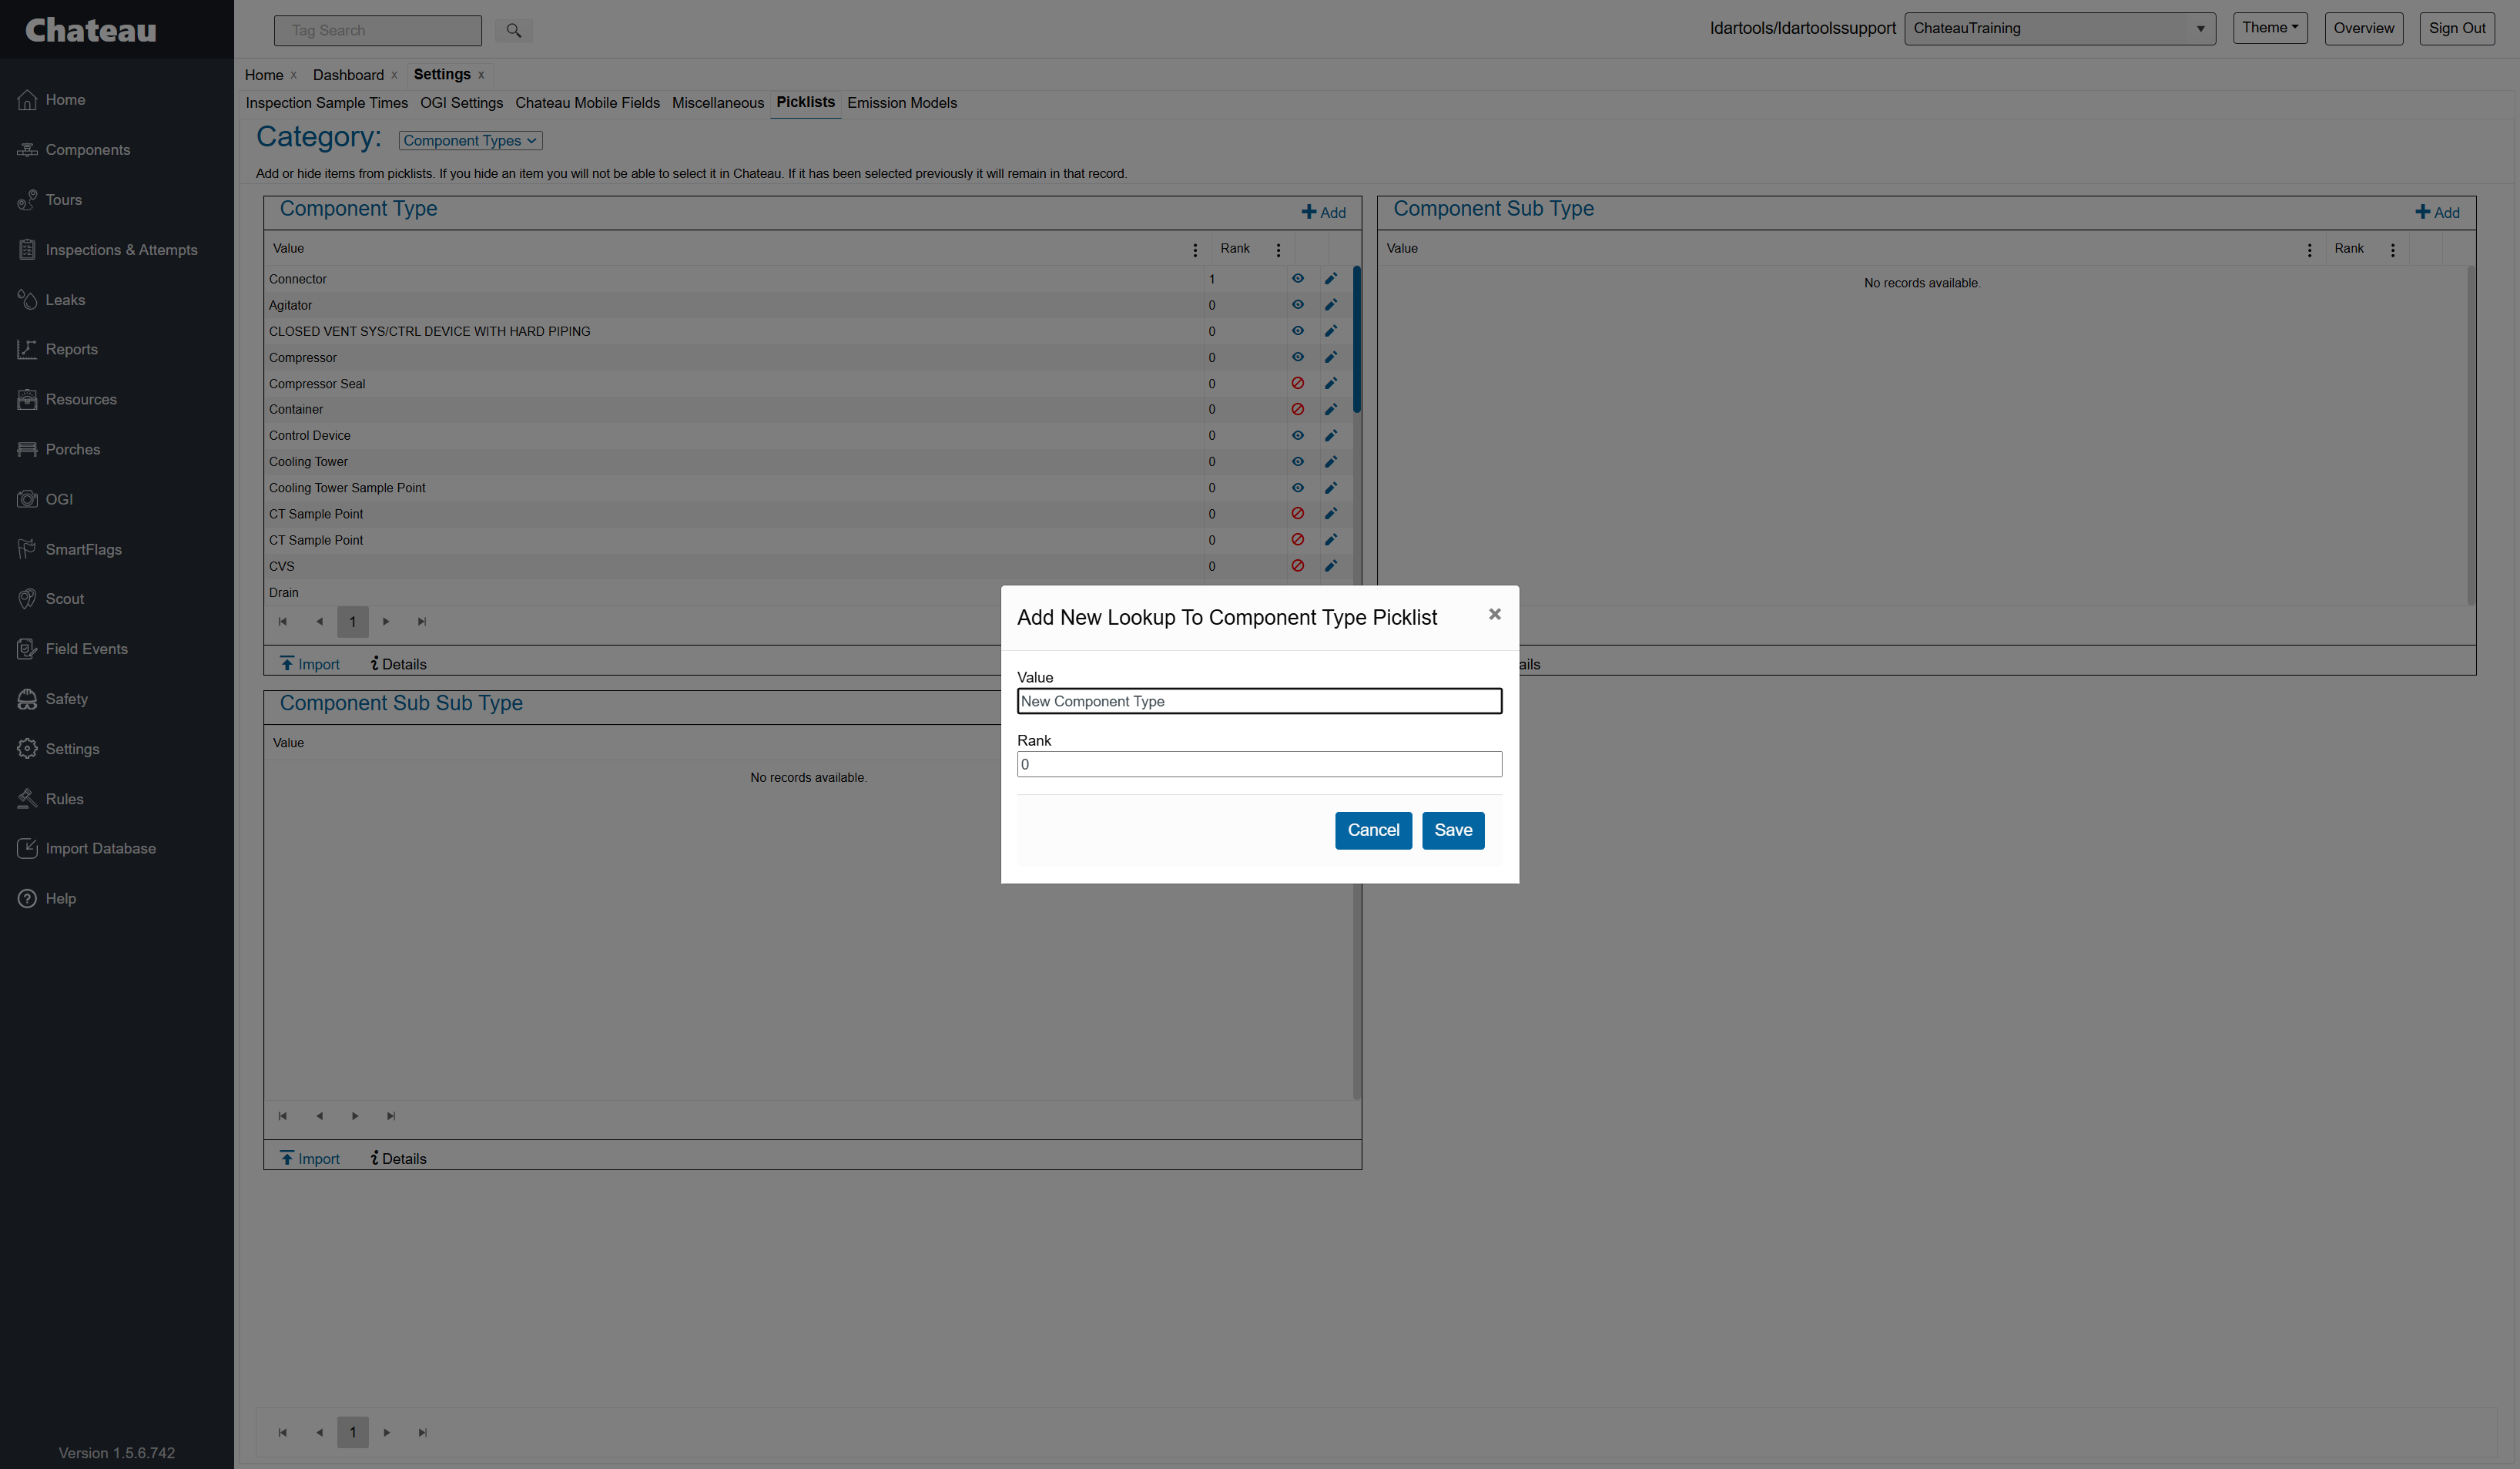
Task: Open Value column menu in Component Type
Action: pos(1195,250)
